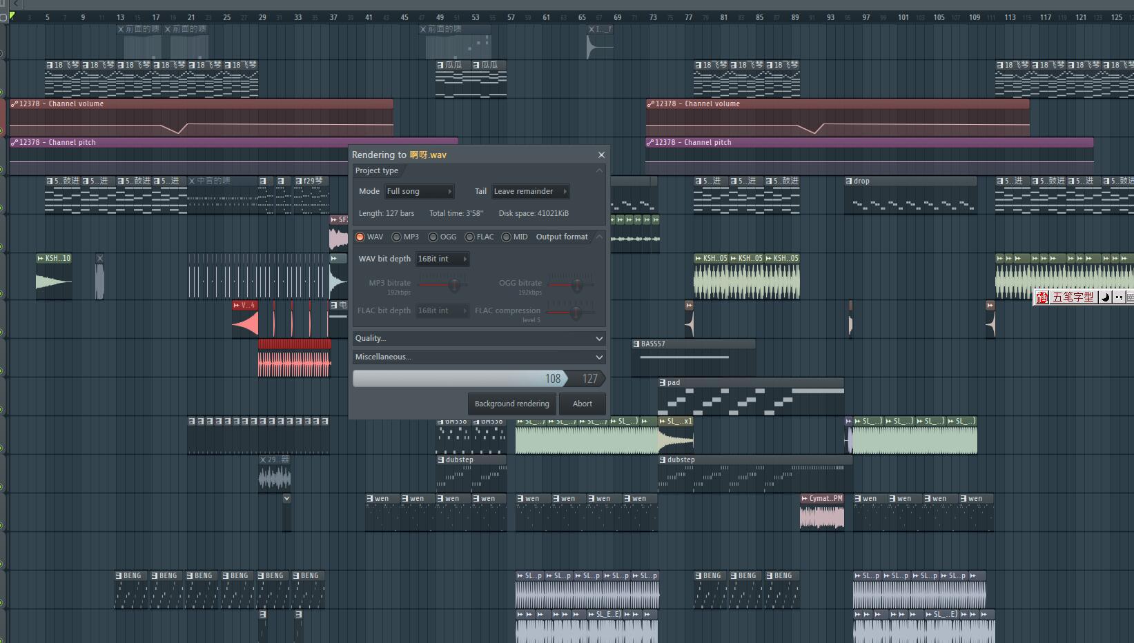Open the Tail dropdown showing Leave remainder
1134x643 pixels.
coord(530,191)
